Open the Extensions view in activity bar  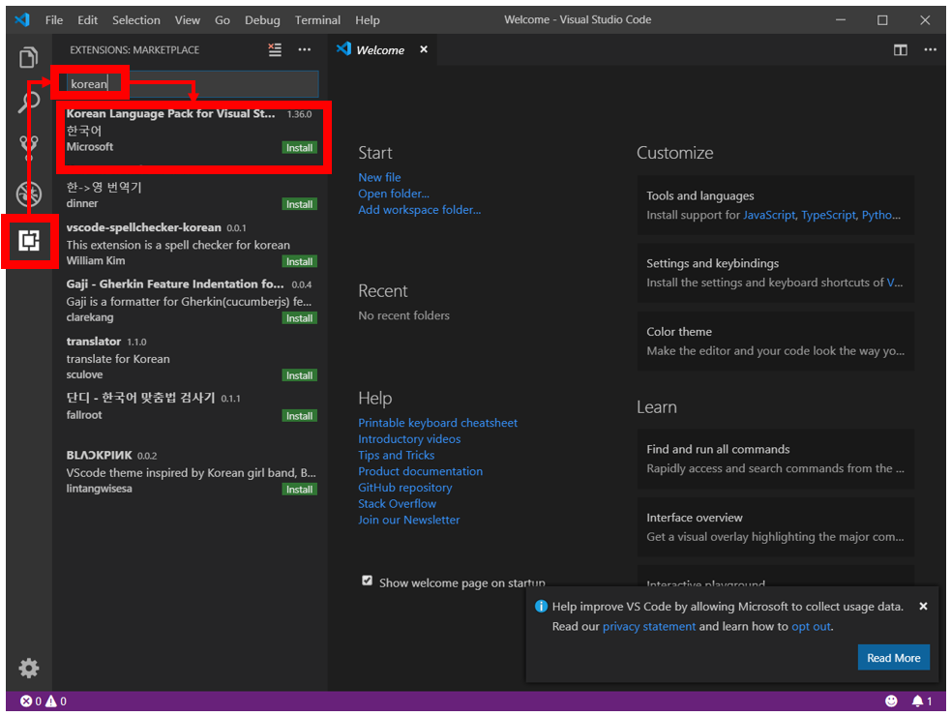[29, 241]
